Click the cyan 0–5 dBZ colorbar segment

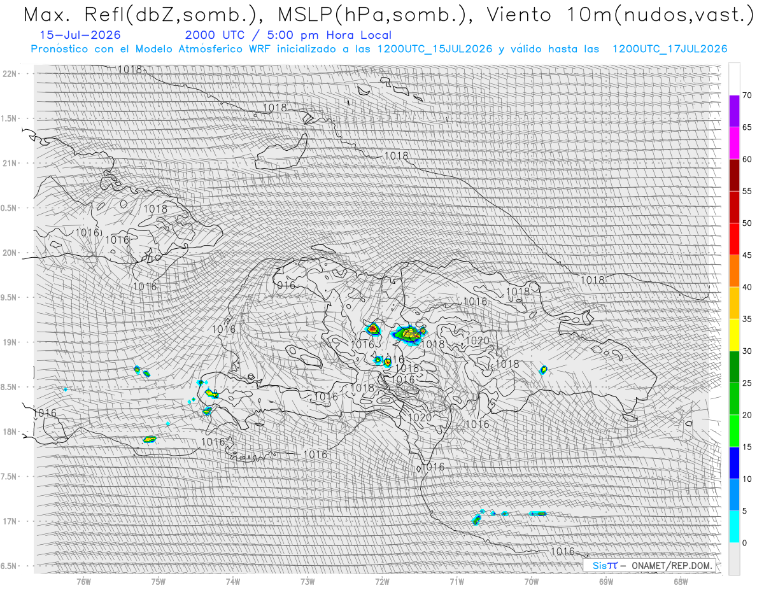tap(734, 526)
